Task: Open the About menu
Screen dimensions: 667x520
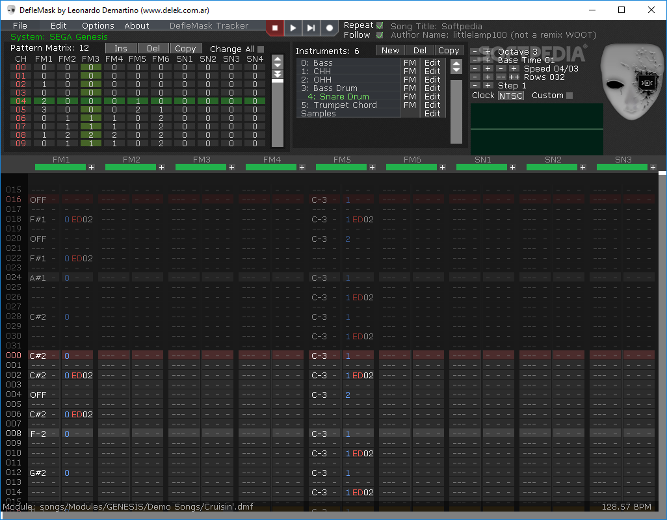Action: click(137, 25)
